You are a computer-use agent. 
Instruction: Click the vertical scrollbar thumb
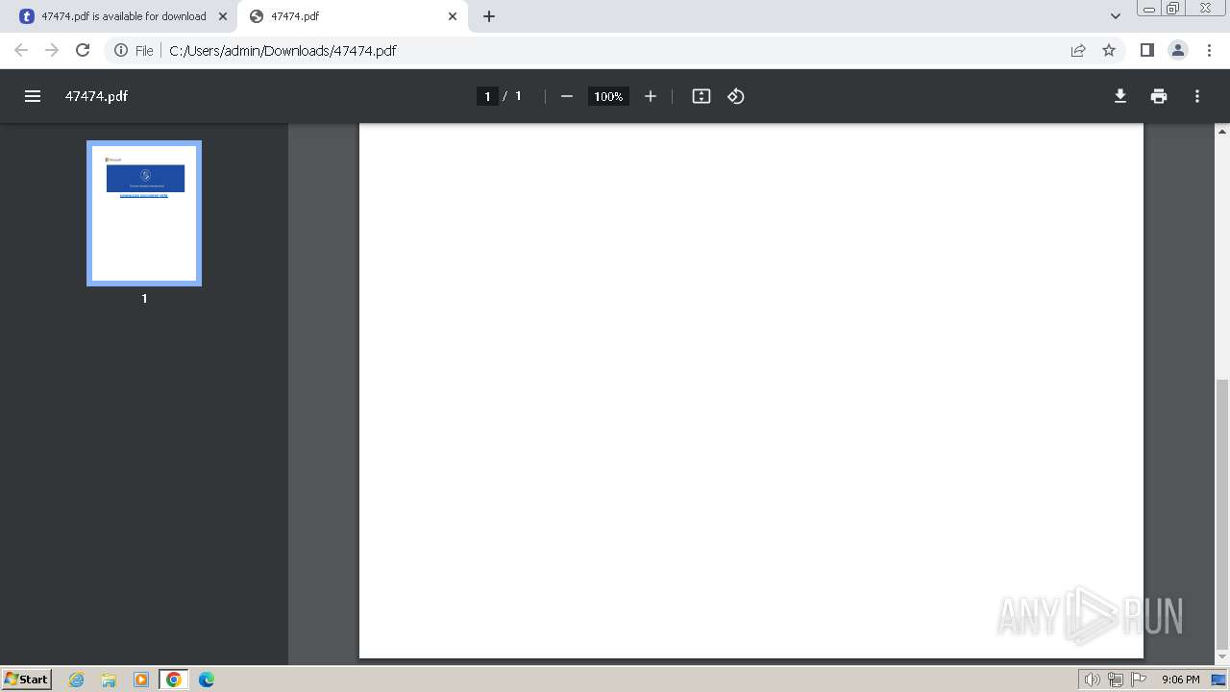[1222, 514]
